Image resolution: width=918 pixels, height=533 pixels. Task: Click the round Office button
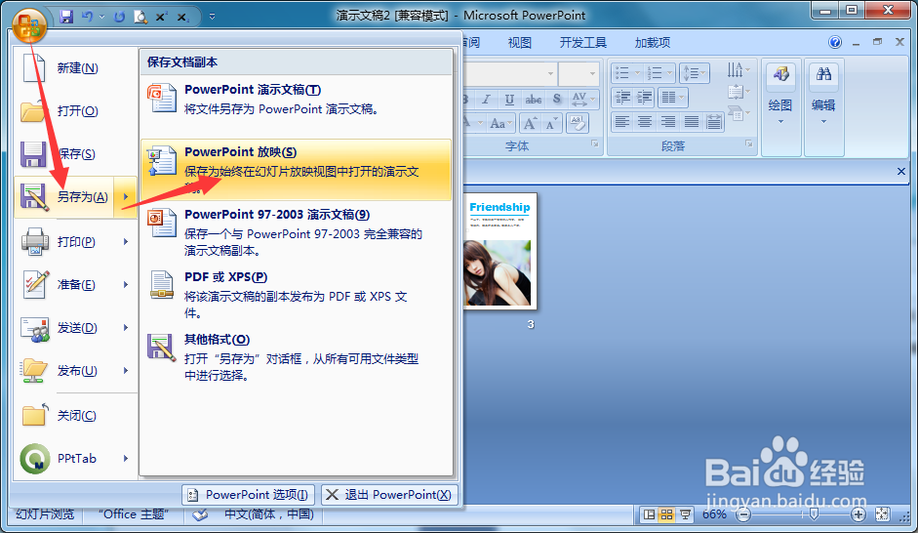coord(29,25)
